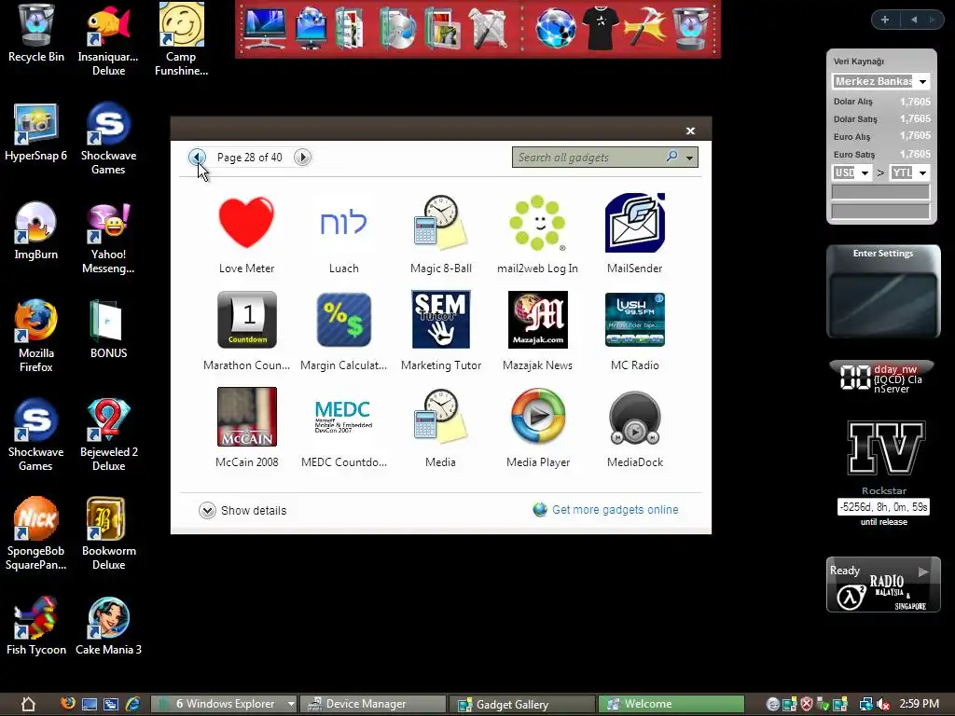Open SpongeBob SquarePants desktop shortcut
The height and width of the screenshot is (716, 955).
(x=36, y=534)
